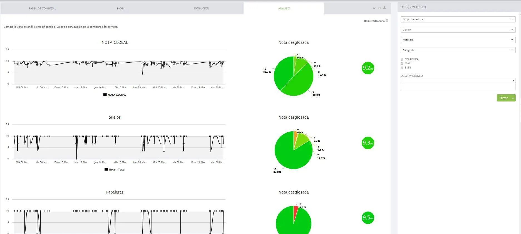Click 'Lun 18 Mar' on the NOTA GLOBAL axis
The width and height of the screenshot is (521, 234).
(x=139, y=87)
